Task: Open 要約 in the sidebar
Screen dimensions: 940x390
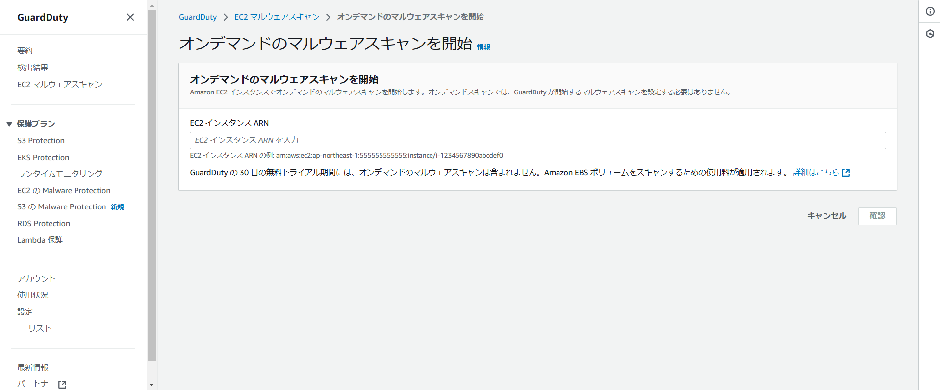Action: 25,51
